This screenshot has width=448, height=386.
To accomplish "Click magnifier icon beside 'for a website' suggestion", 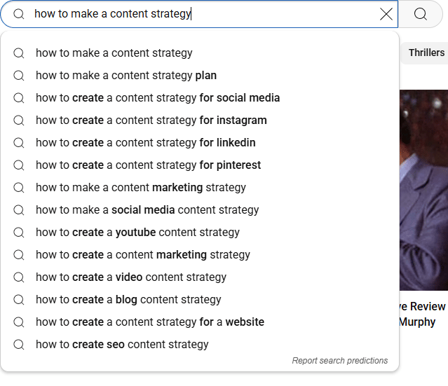I will click(x=19, y=322).
